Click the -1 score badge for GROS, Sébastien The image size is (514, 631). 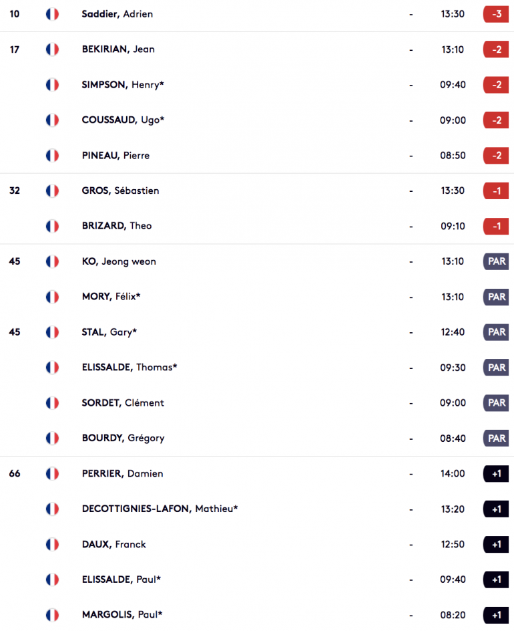(x=497, y=191)
